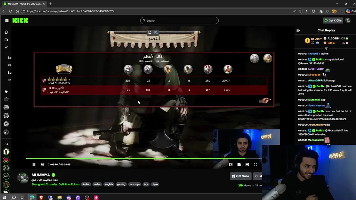Open the first sidebar channel avatar below heart
Screen dimensions: 356x200
coord(6,99)
